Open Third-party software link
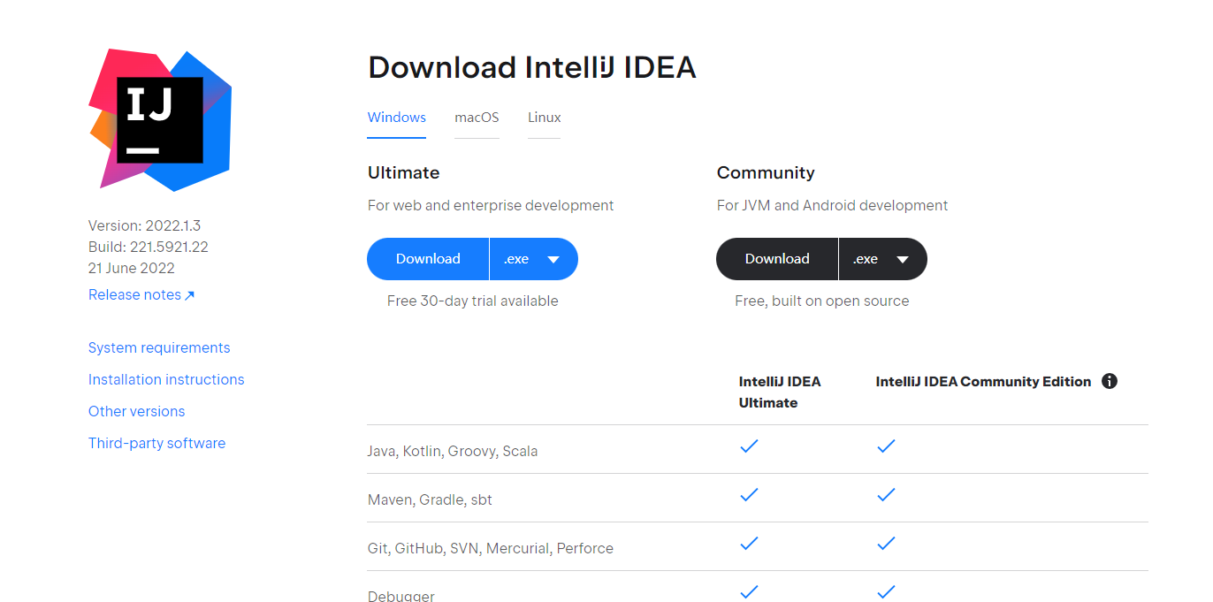The width and height of the screenshot is (1213, 602). 156,444
